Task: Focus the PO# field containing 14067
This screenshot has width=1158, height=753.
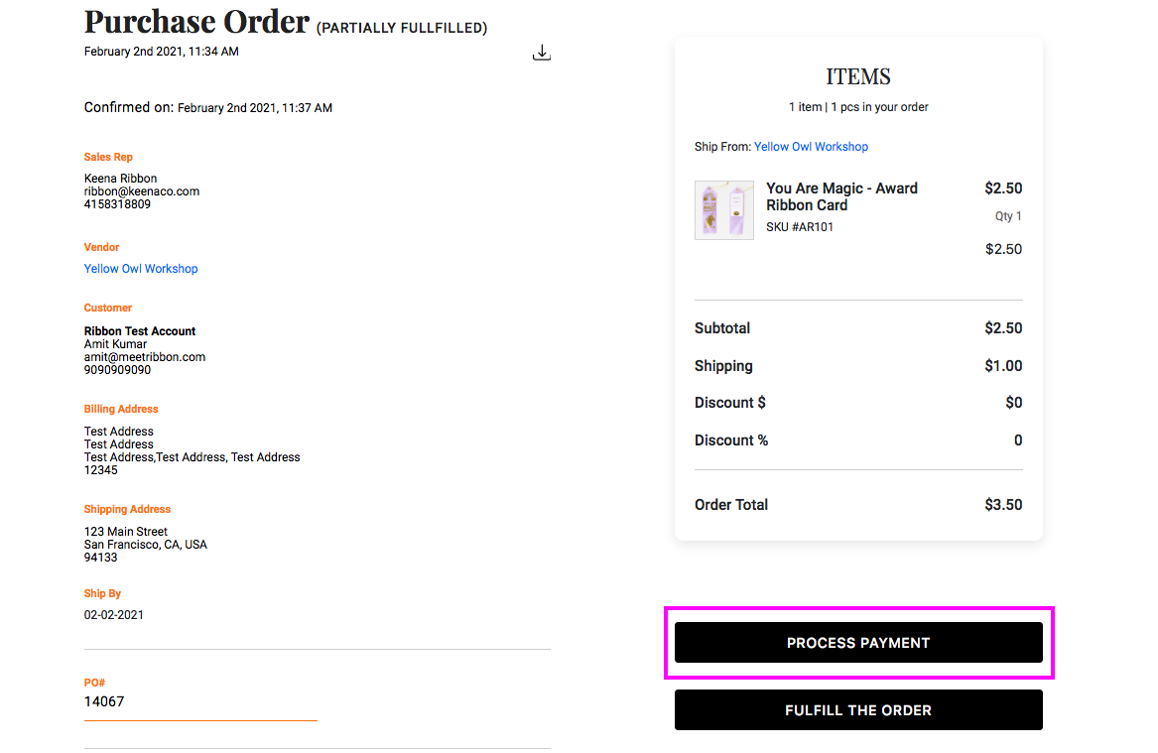Action: tap(200, 702)
